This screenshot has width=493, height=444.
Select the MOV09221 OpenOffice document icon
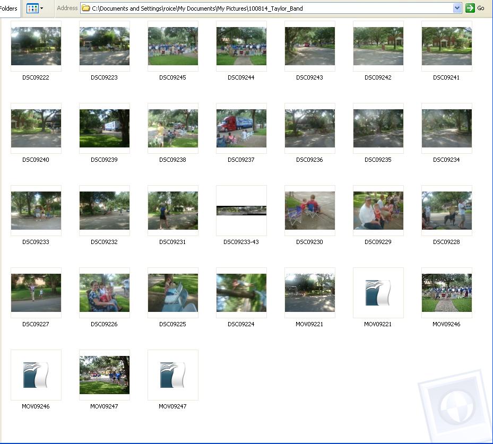378,293
